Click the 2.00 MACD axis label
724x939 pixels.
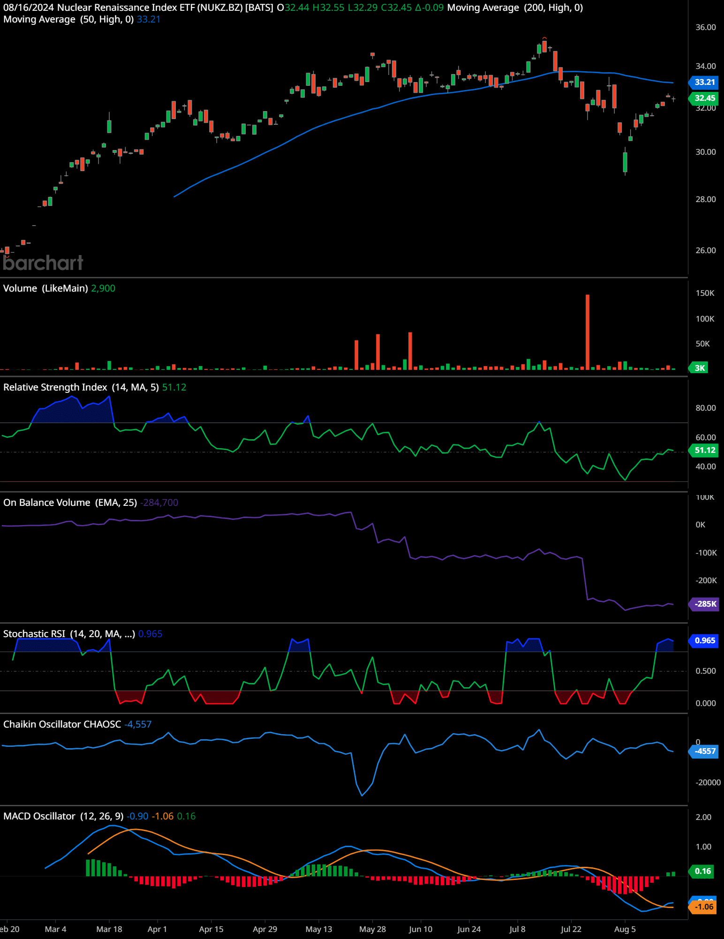pyautogui.click(x=703, y=817)
